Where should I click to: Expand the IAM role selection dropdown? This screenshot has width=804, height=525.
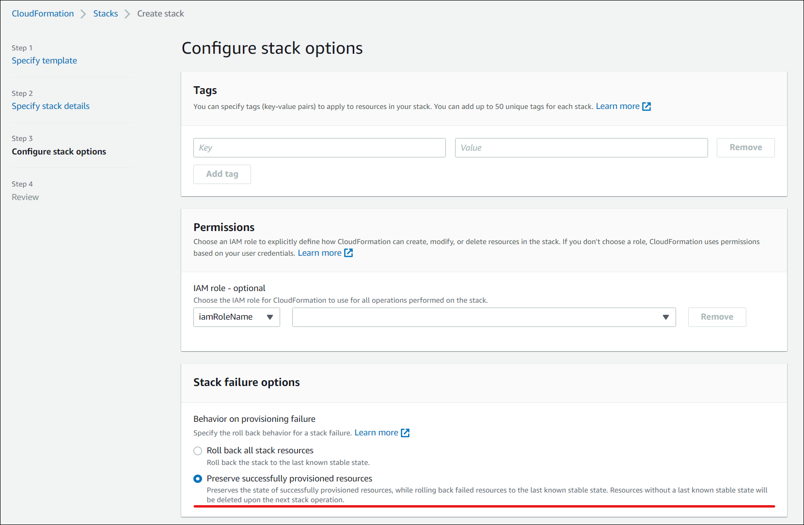pos(484,317)
